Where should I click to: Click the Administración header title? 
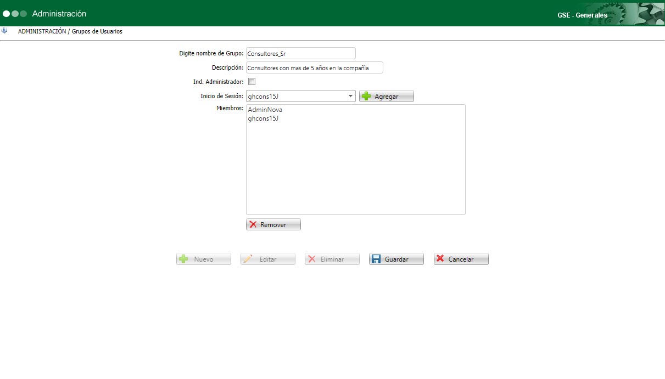pyautogui.click(x=59, y=14)
